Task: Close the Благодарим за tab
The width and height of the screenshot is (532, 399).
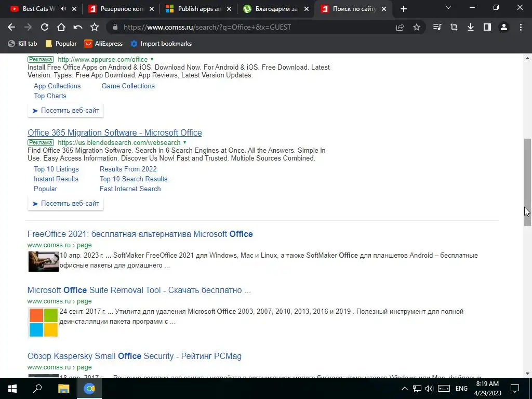Action: click(307, 9)
